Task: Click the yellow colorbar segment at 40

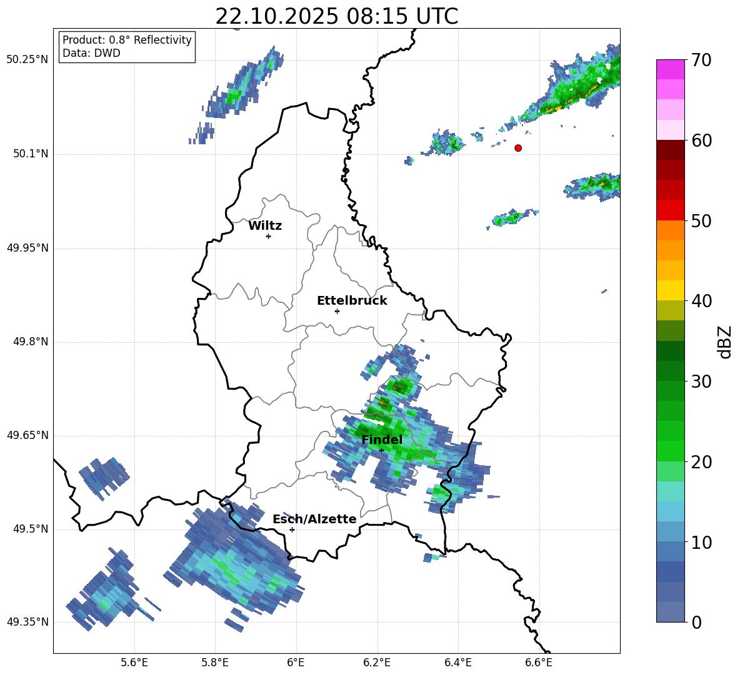Action: pos(671,290)
